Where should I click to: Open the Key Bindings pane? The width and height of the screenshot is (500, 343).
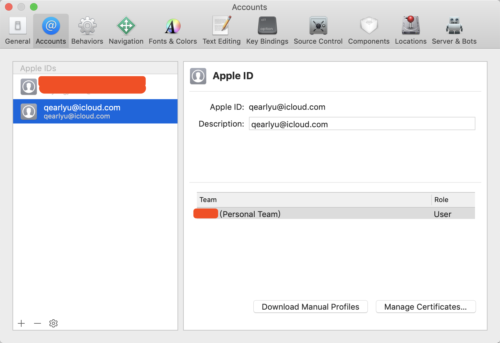tap(267, 30)
